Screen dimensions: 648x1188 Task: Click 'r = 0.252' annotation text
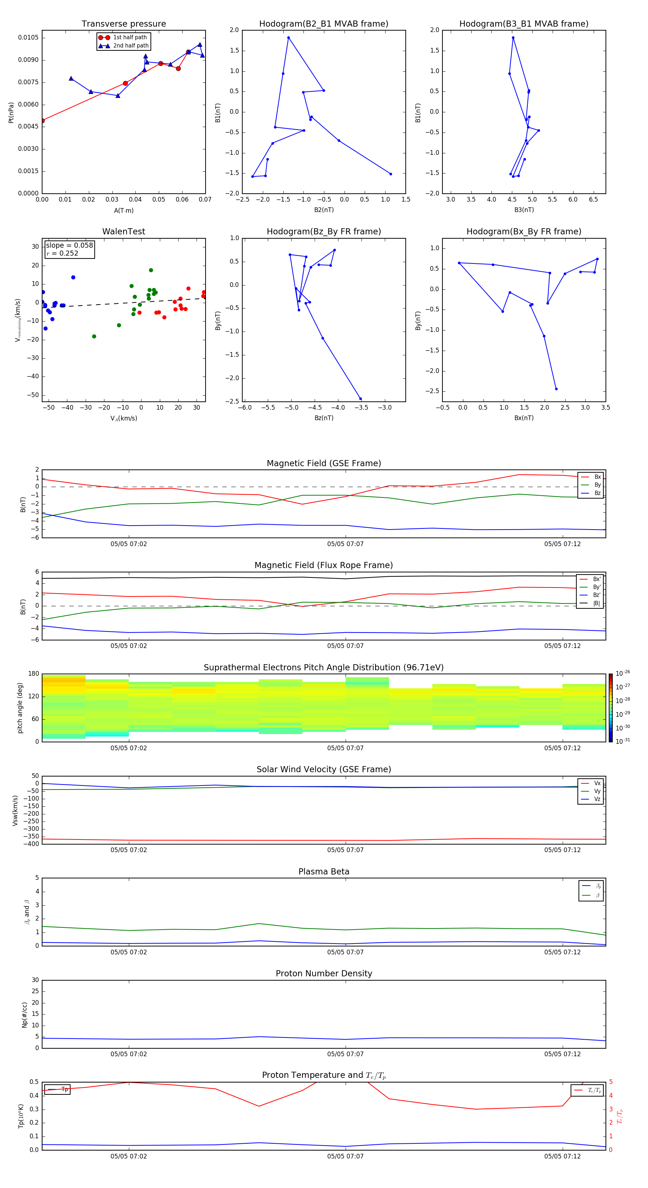pyautogui.click(x=62, y=253)
